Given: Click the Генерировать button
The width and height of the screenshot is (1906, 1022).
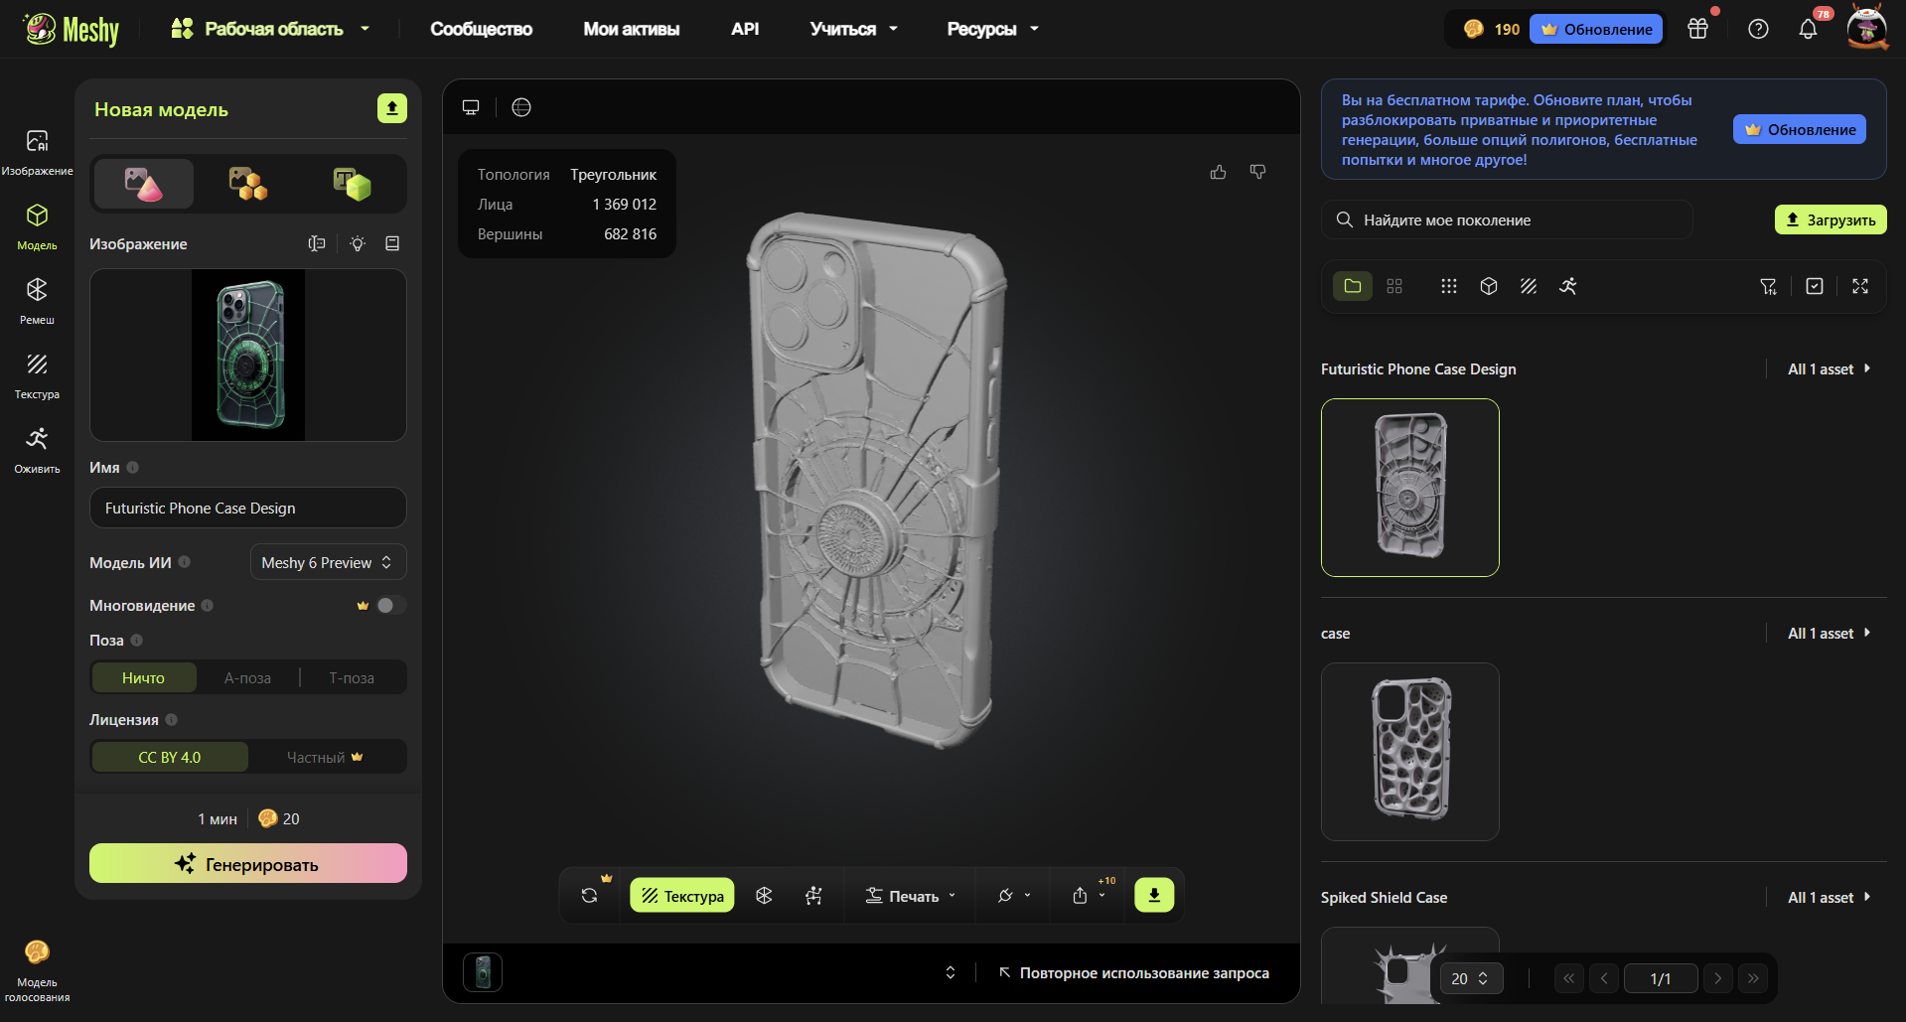Looking at the screenshot, I should (x=248, y=863).
